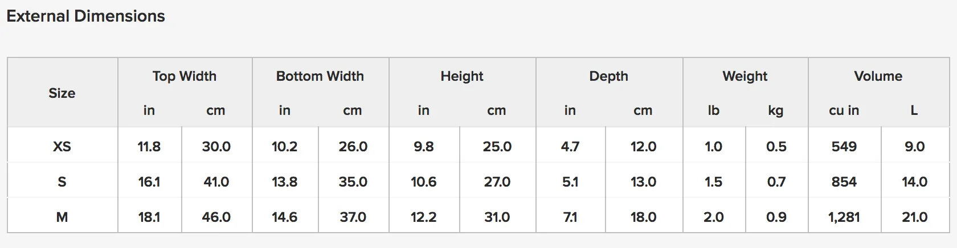
Task: Click the kg unit subheader under Weight
Action: (x=776, y=111)
